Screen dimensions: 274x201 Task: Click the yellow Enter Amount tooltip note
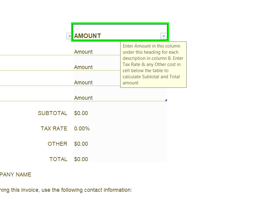(x=153, y=64)
